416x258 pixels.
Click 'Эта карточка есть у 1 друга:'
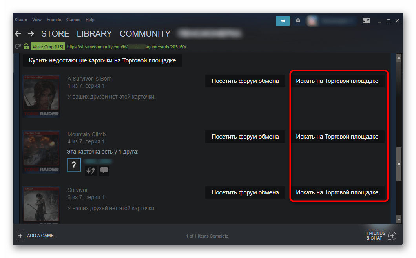tap(102, 152)
